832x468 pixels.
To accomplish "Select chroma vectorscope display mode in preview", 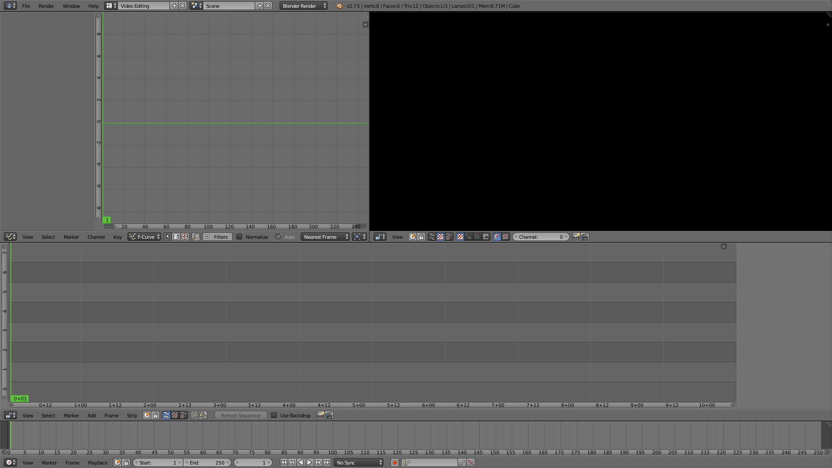I will (x=477, y=237).
